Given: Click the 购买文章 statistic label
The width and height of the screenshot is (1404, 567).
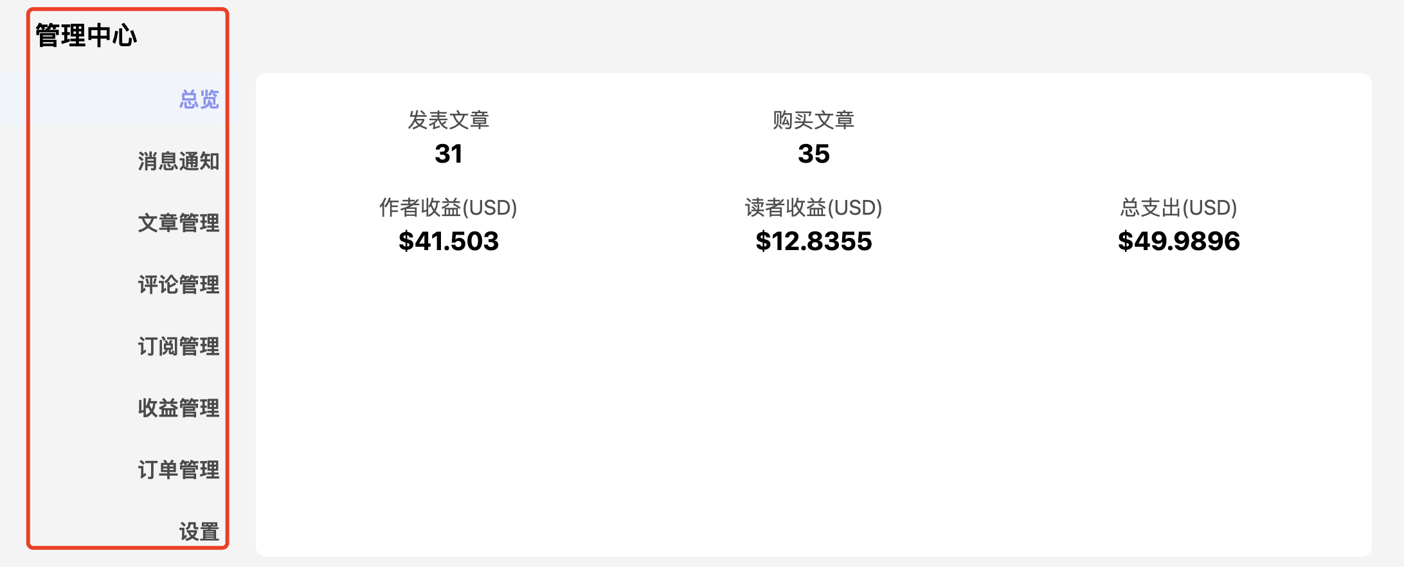Looking at the screenshot, I should pos(813,120).
